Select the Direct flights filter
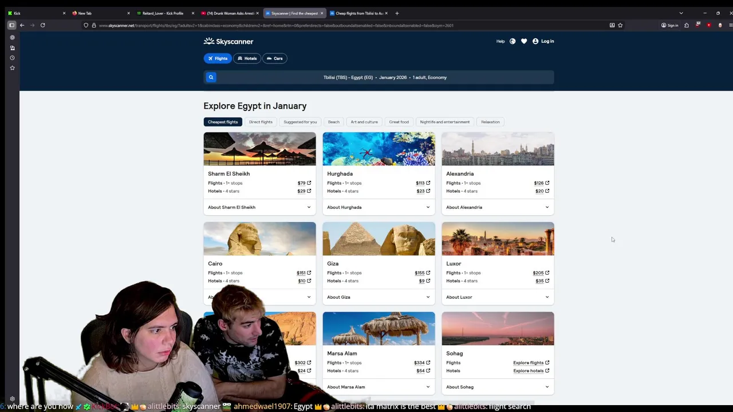Screen dimensions: 733x412 coord(261,122)
